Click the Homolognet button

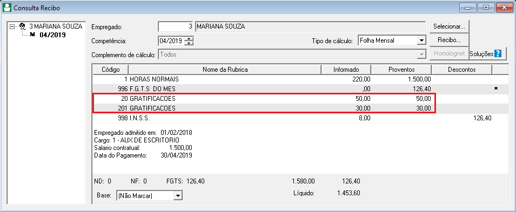click(449, 54)
